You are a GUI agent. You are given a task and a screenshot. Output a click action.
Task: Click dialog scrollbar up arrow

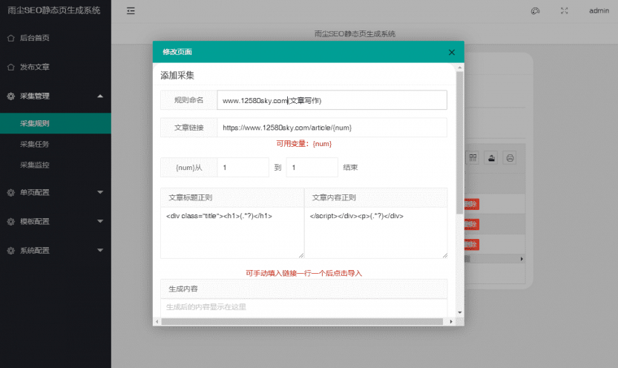(459, 68)
